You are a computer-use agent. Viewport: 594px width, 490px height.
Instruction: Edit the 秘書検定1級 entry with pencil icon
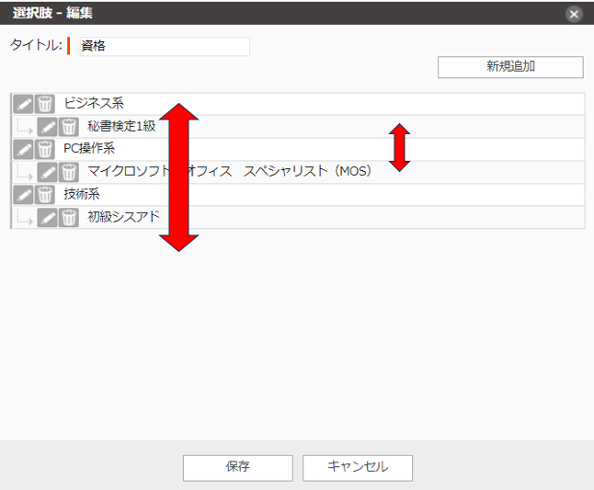pyautogui.click(x=47, y=127)
